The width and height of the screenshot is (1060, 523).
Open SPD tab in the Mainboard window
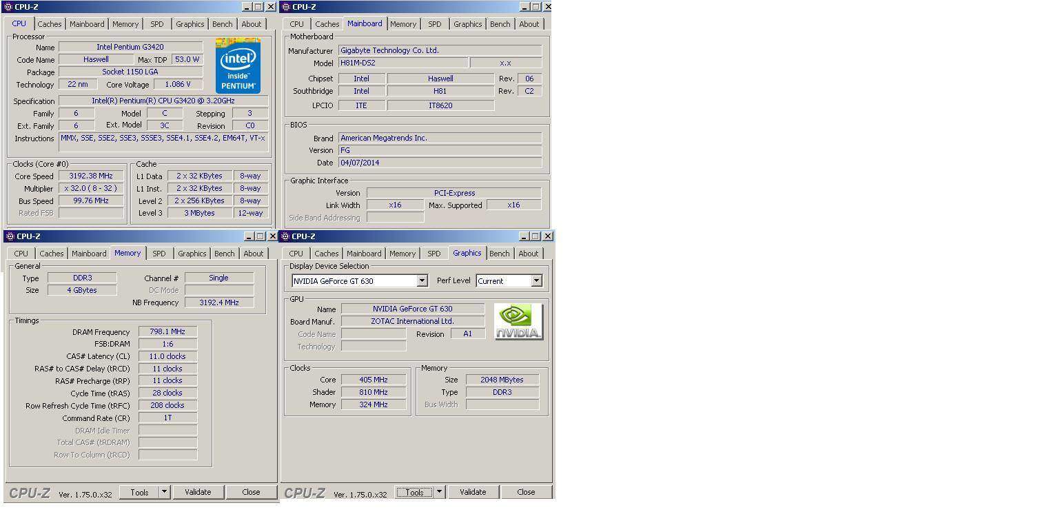[x=434, y=24]
